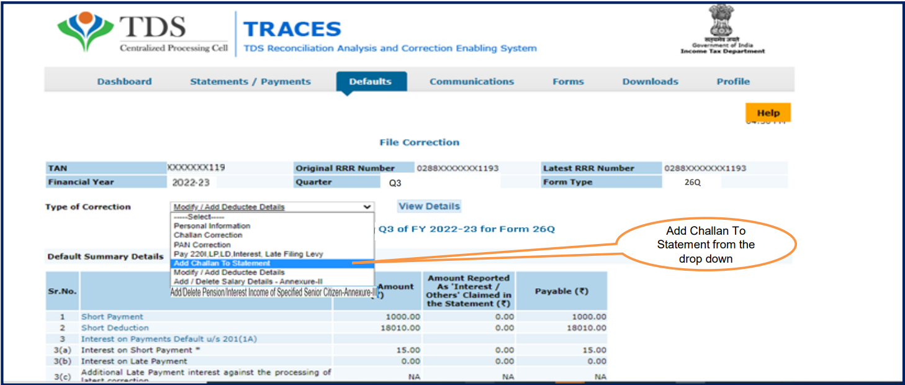905x385 pixels.
Task: Click the TDS Centralized Processing Cell logo
Action: 143,34
